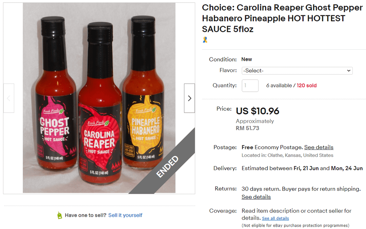Click the listing title text
Image resolution: width=366 pixels, height=229 pixels.
[x=282, y=18]
